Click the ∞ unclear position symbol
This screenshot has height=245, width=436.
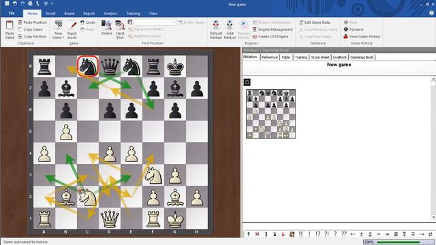[x=387, y=234]
